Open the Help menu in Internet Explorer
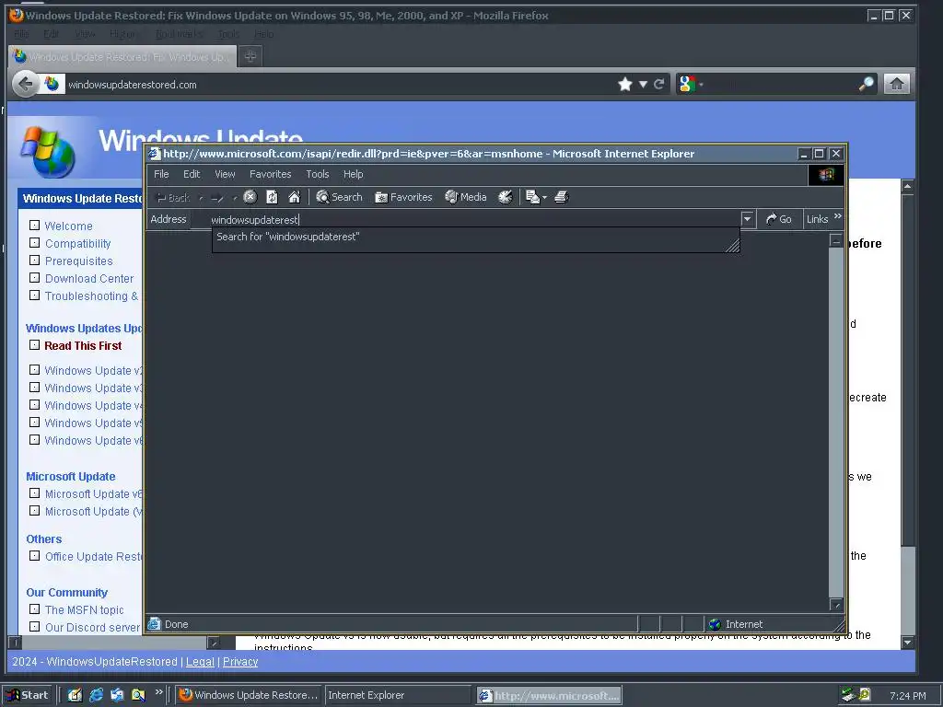 coord(353,174)
